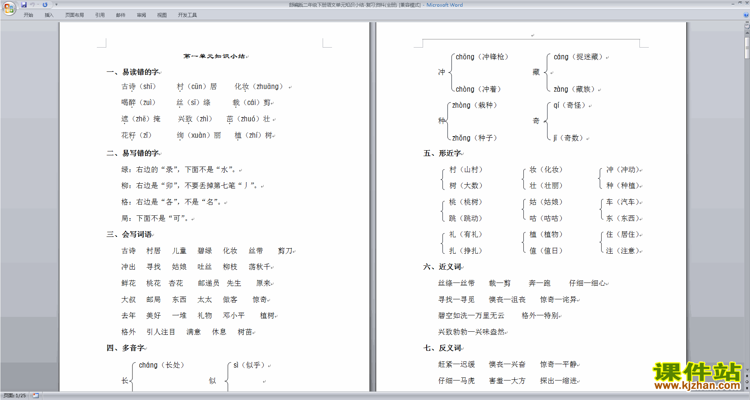Click the text 注（注意）
This screenshot has width=750, height=400.
click(x=623, y=251)
